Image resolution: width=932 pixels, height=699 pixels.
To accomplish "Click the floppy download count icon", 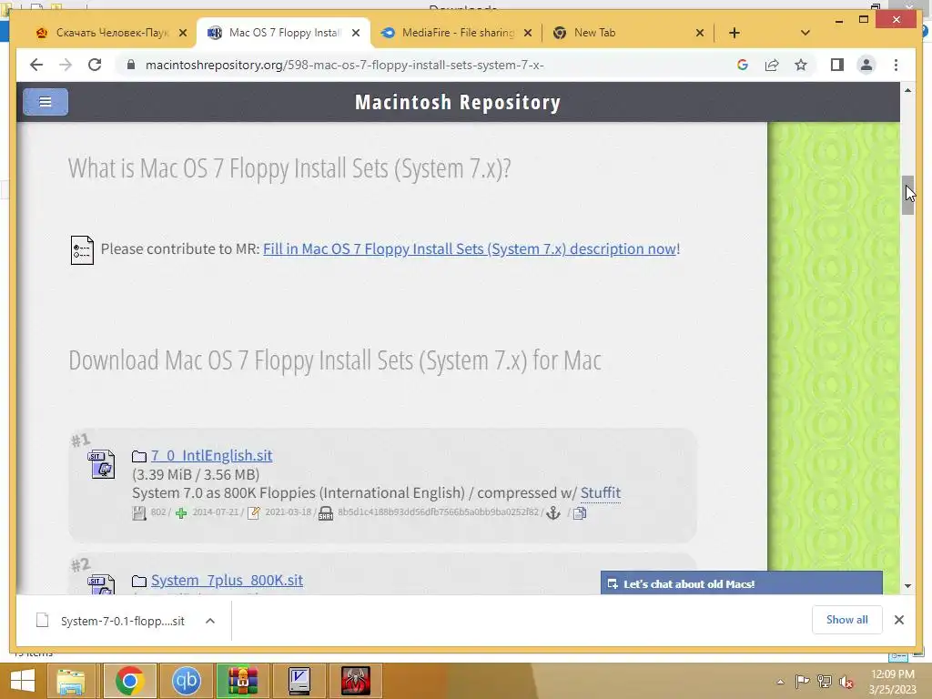I will point(139,513).
